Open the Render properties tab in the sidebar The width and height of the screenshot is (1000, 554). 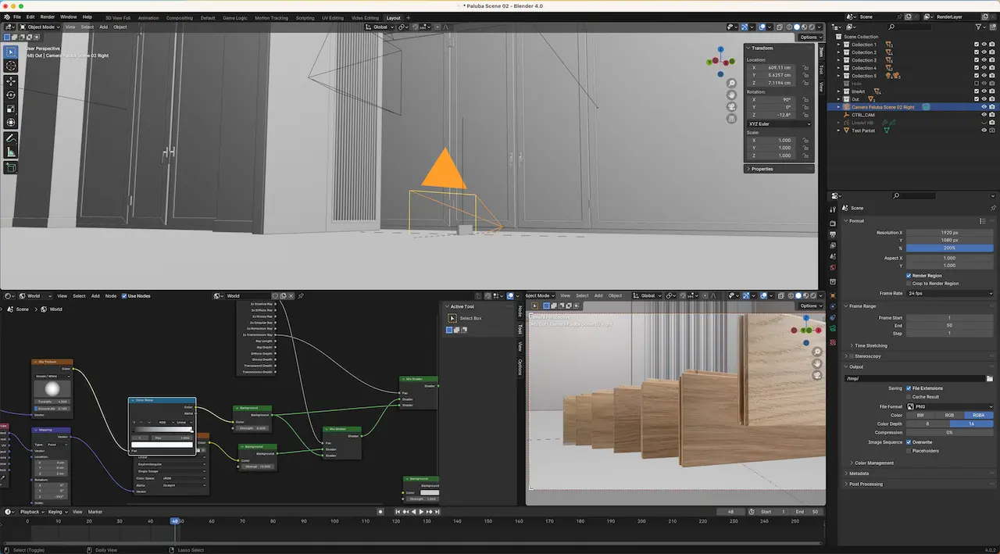click(x=834, y=222)
